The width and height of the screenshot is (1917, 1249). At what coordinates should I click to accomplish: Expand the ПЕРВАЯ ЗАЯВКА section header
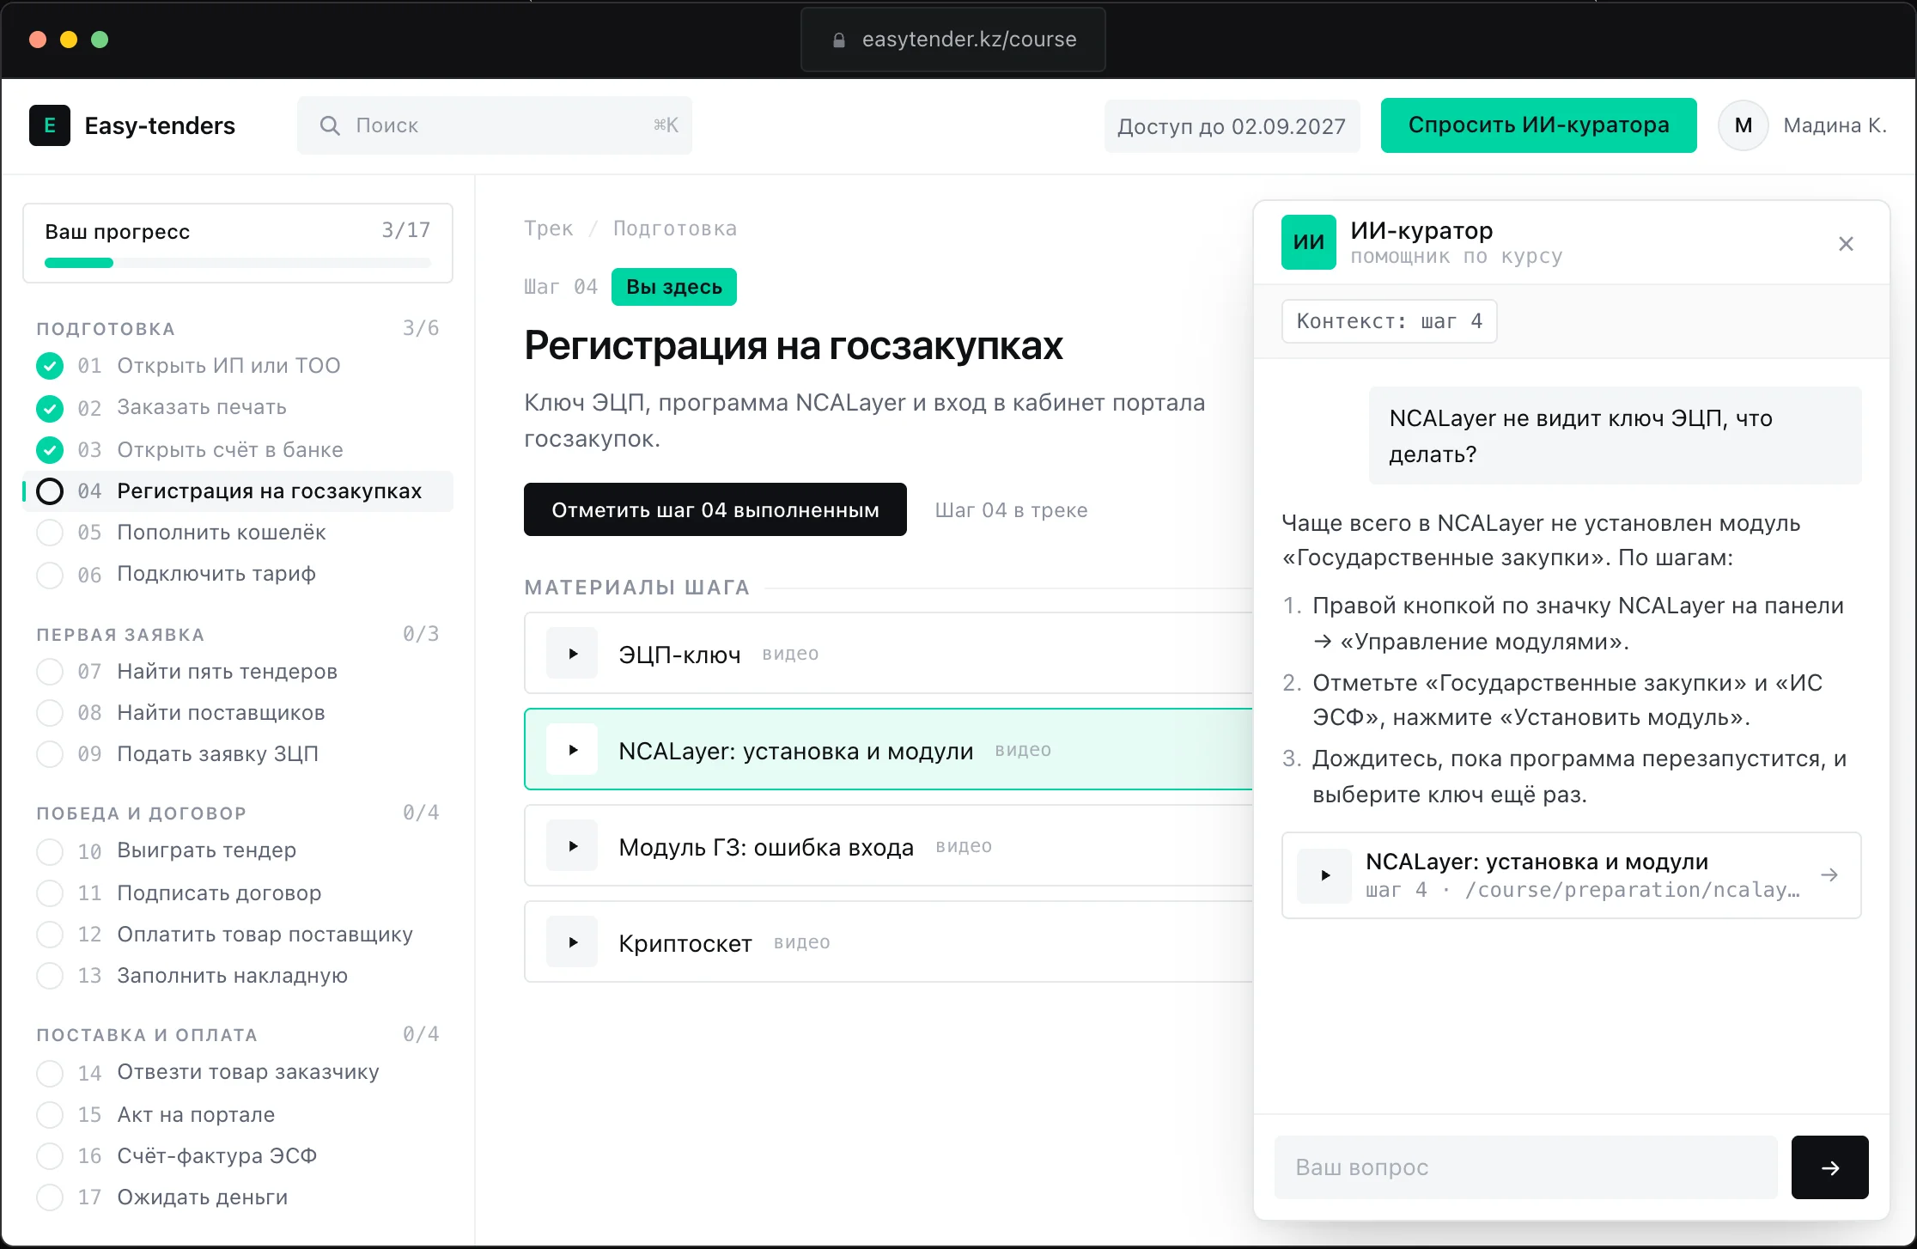pyautogui.click(x=238, y=634)
